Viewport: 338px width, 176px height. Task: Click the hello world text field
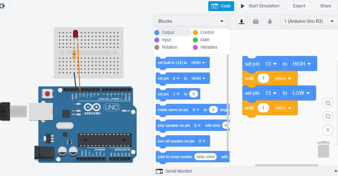click(x=206, y=157)
